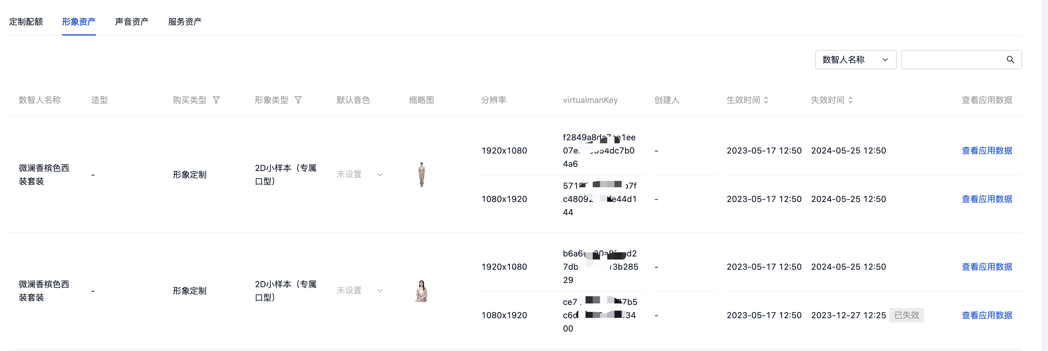Image resolution: width=1048 pixels, height=351 pixels.
Task: Sort by 失效时间 column arrows
Action: click(x=850, y=100)
